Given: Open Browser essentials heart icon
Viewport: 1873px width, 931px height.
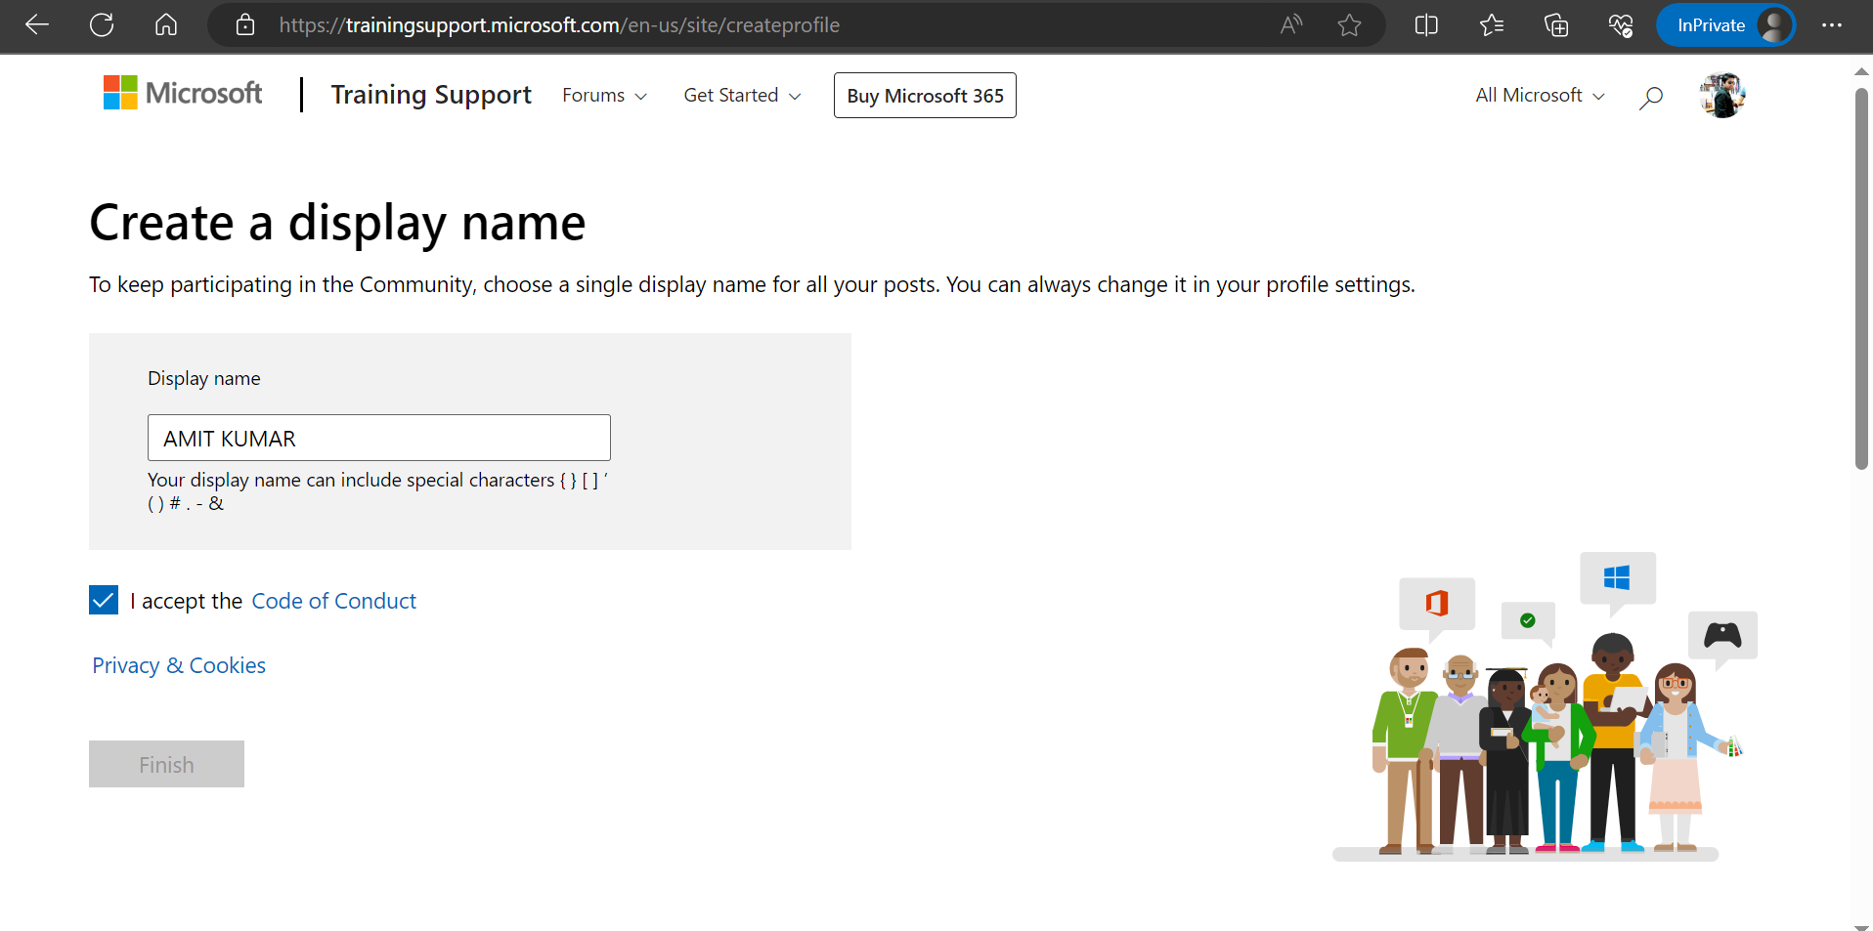Looking at the screenshot, I should coord(1621,25).
